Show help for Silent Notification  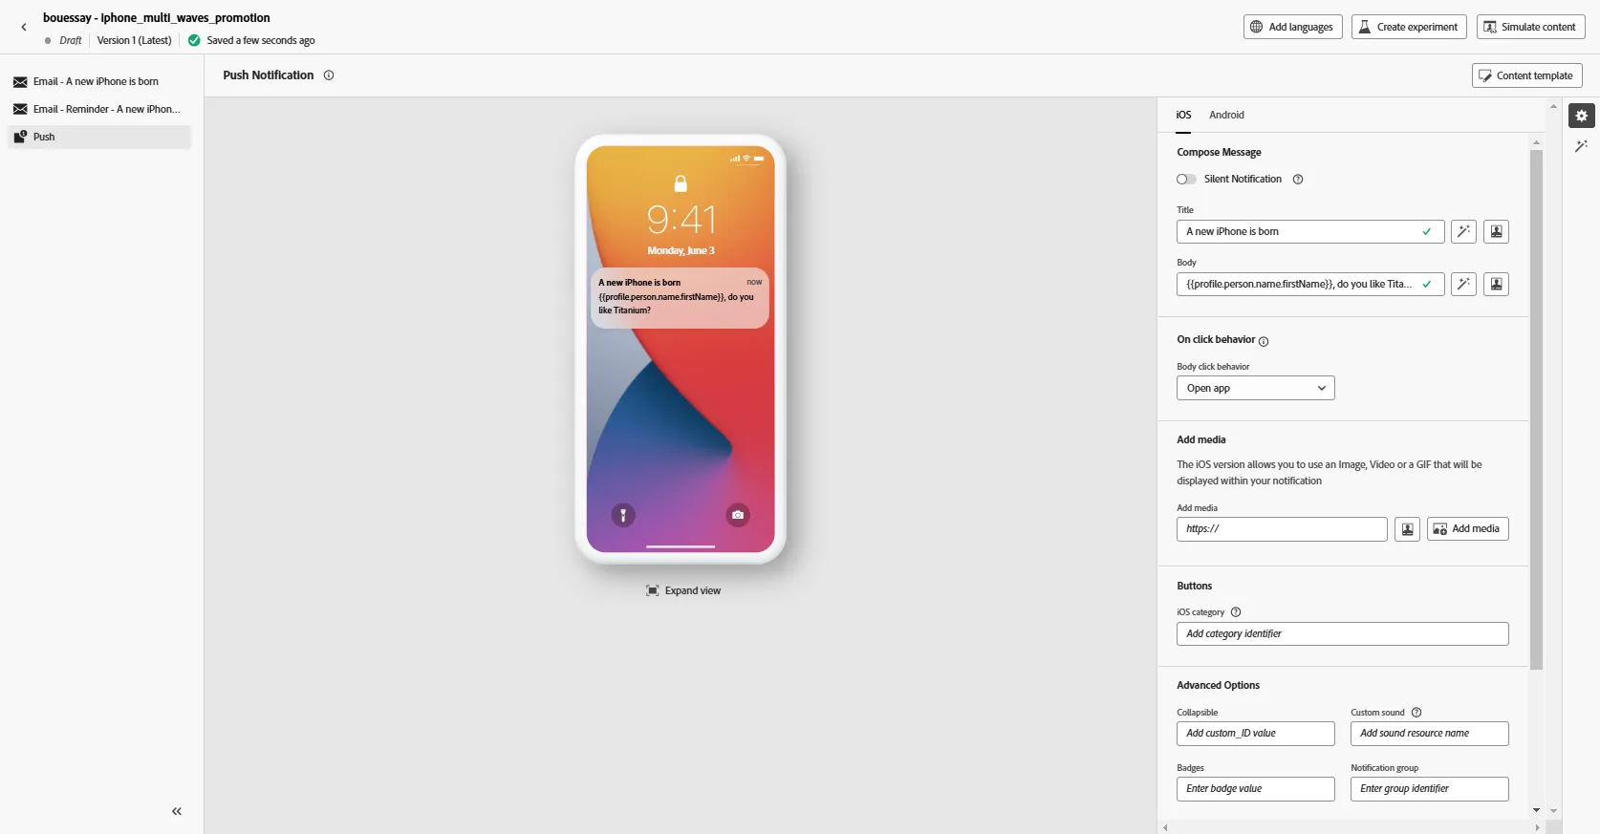(x=1298, y=180)
